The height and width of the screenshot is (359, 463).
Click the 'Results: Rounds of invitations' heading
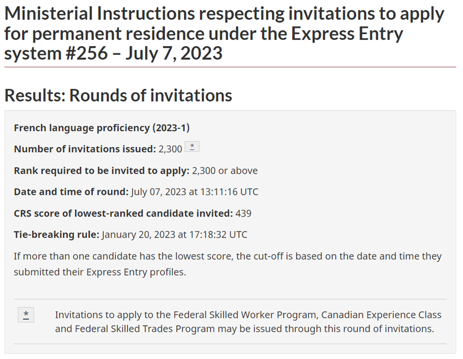pyautogui.click(x=118, y=95)
